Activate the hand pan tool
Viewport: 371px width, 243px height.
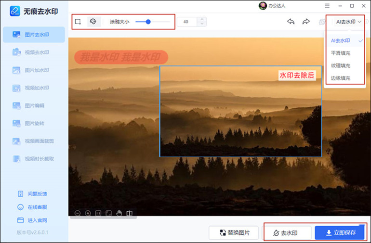click(119, 213)
